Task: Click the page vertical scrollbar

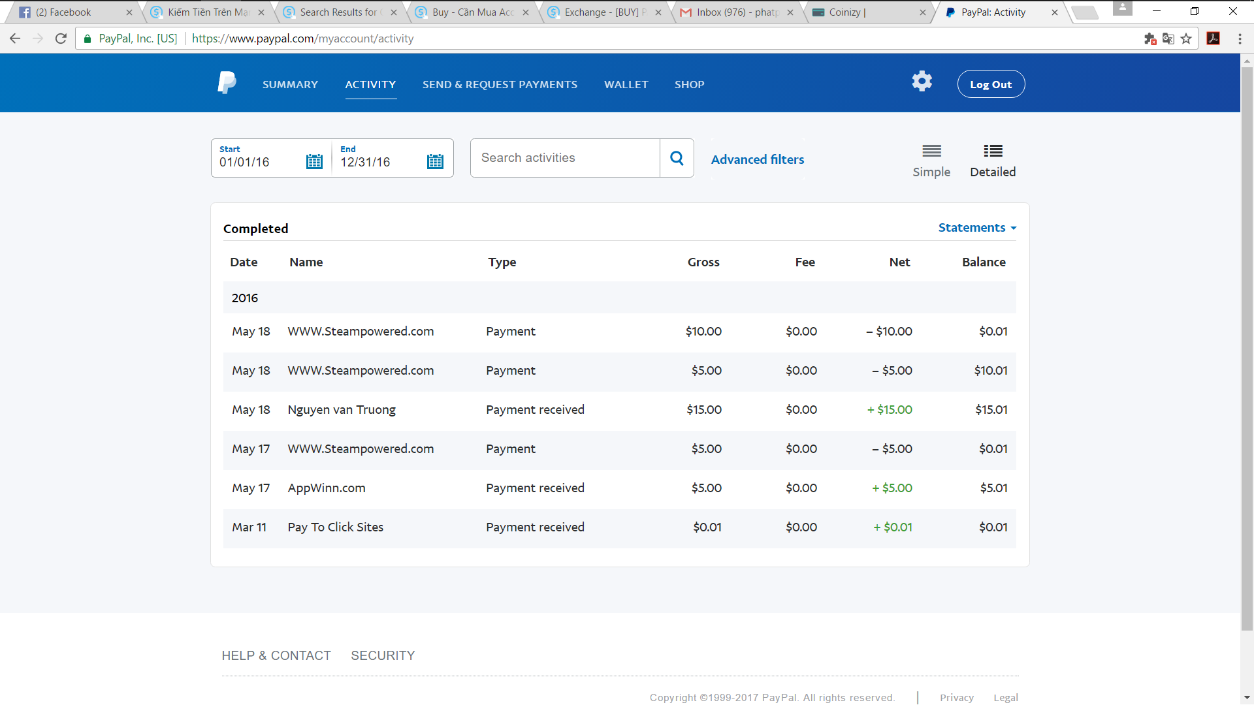Action: [x=1247, y=346]
